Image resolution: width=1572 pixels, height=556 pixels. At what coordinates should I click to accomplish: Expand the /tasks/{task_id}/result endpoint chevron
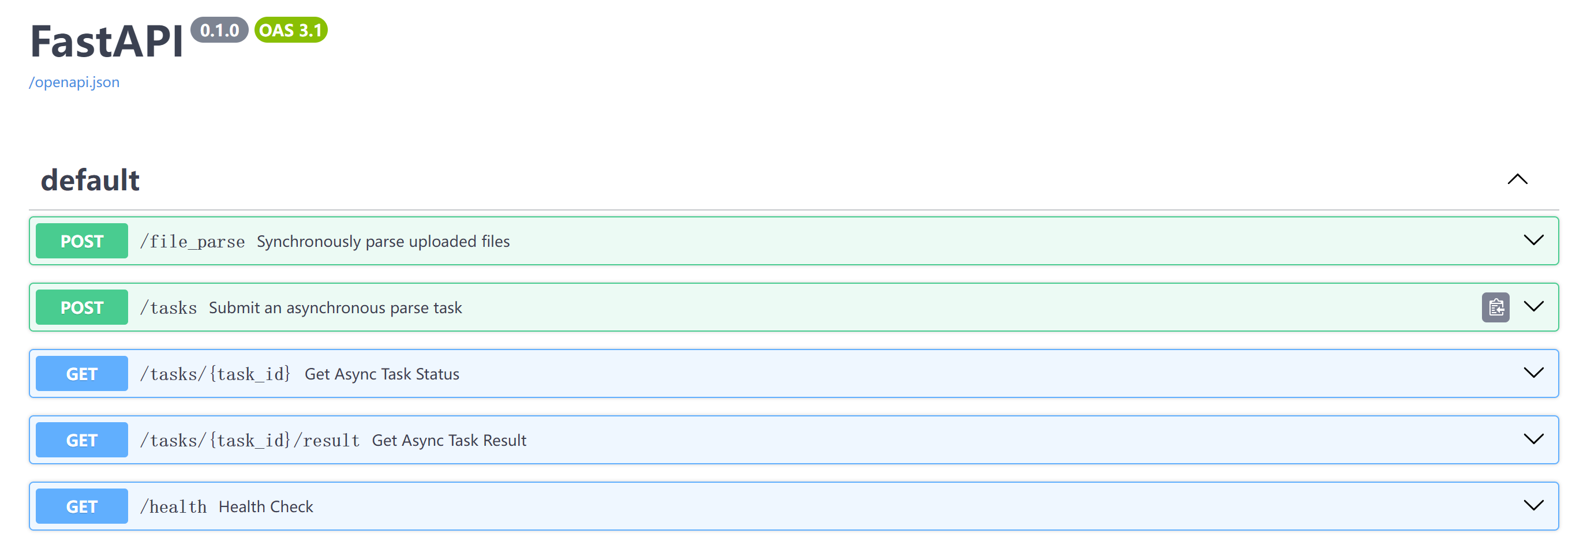[1533, 439]
